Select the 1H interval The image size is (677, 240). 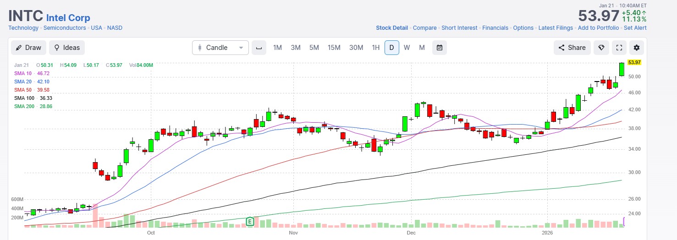pos(375,48)
